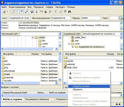This screenshot has height=107, width=124.
Task: Sort remote files by the Размер header
Action: point(108,54)
